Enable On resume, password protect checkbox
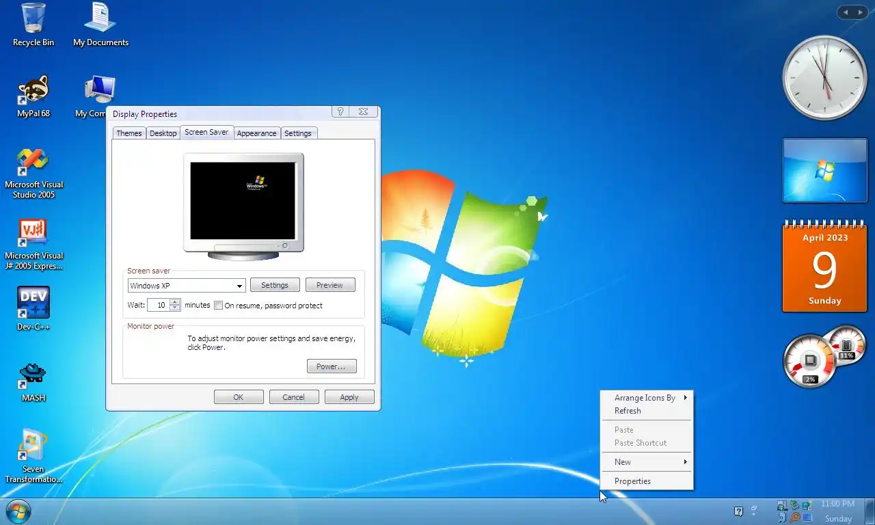 [x=219, y=306]
